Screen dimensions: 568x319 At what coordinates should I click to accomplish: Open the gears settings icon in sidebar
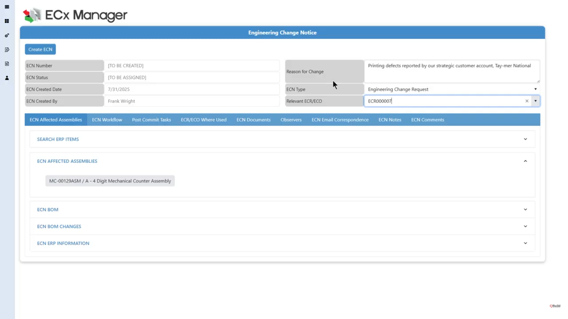point(7,36)
